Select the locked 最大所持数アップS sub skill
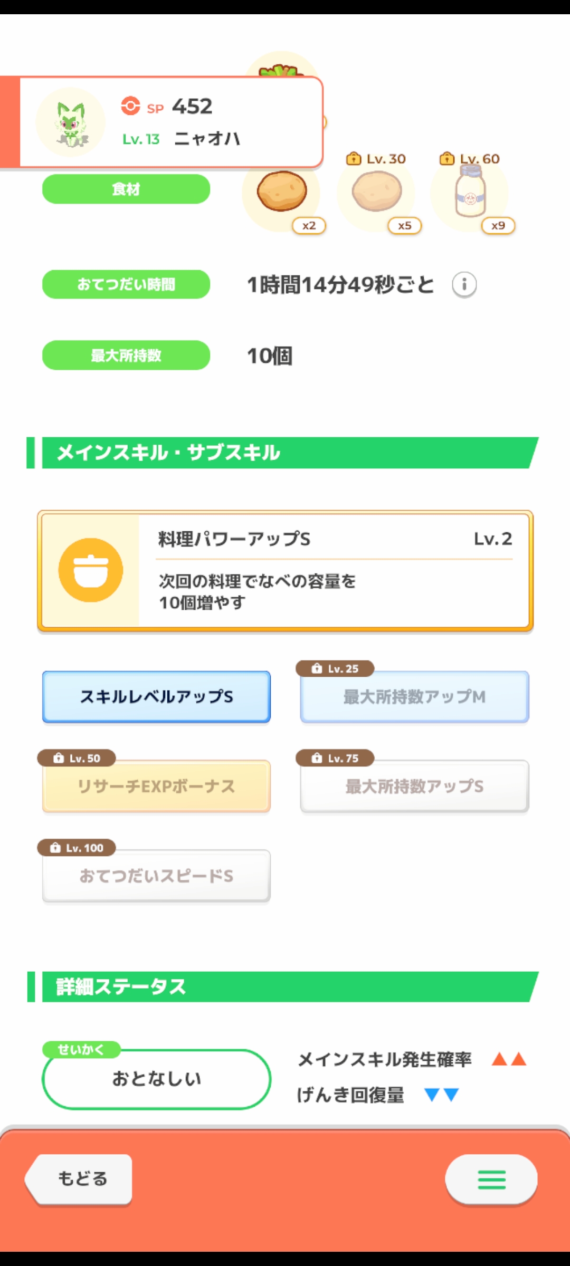This screenshot has width=570, height=1266. 414,787
